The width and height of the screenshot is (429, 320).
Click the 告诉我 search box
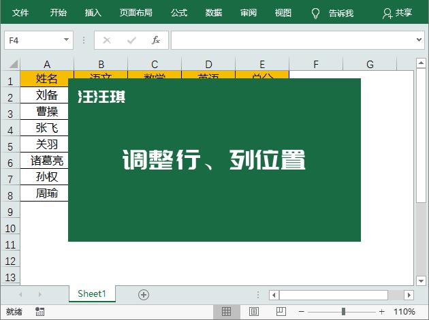coord(341,13)
